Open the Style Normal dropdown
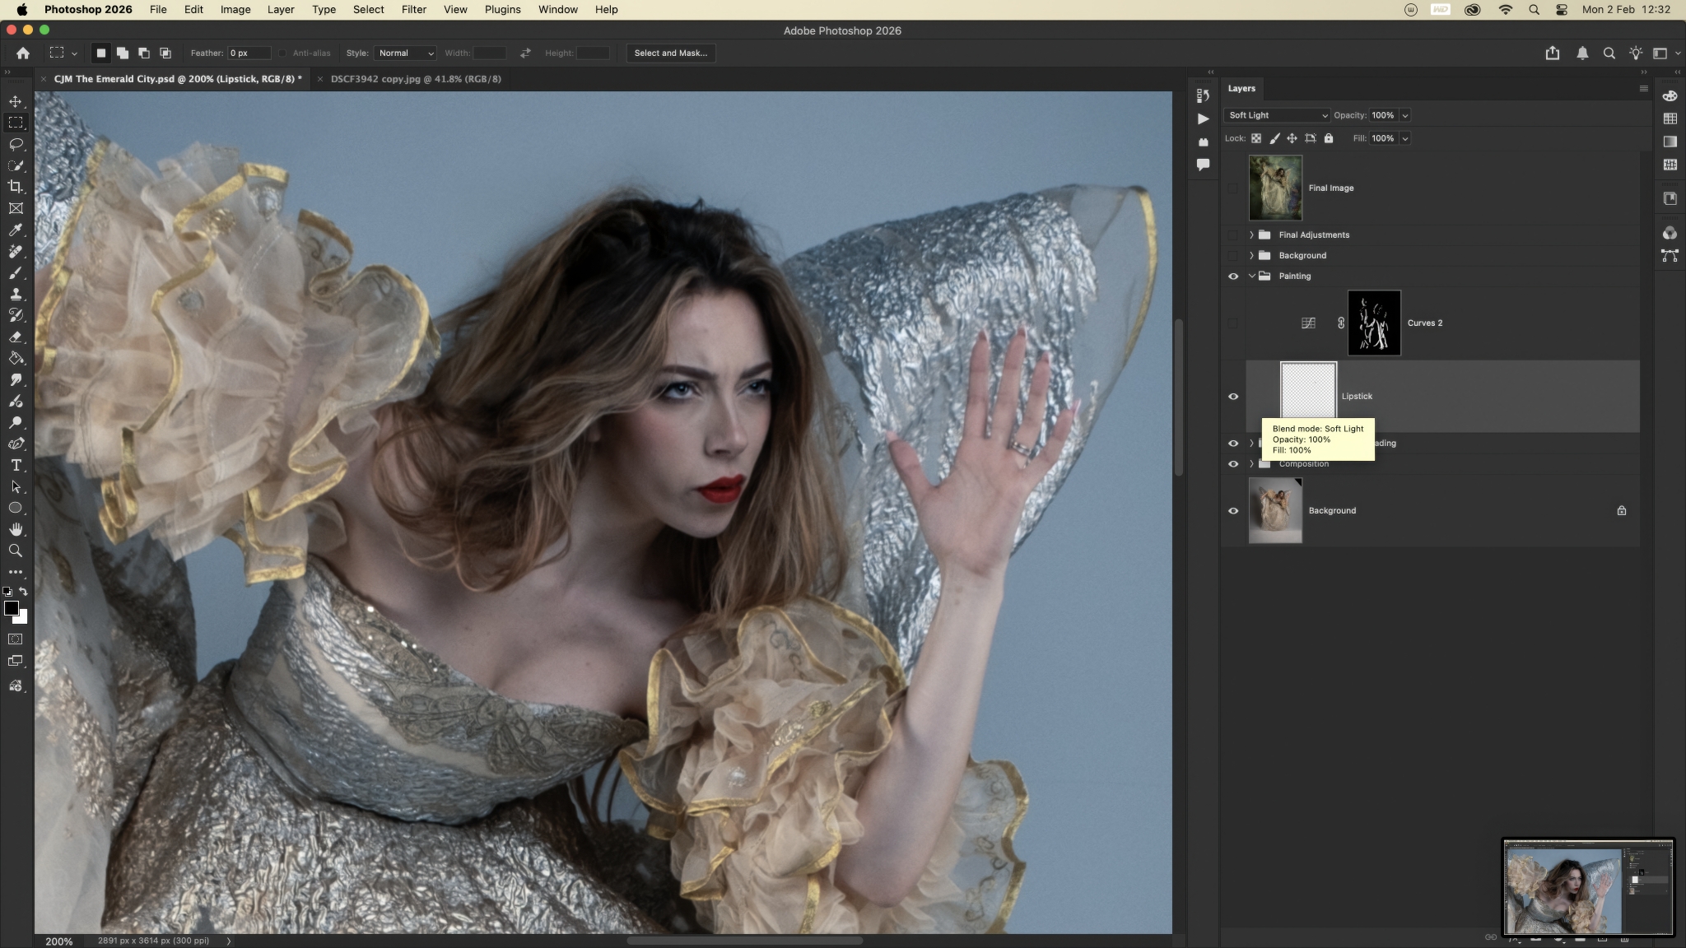 click(405, 53)
